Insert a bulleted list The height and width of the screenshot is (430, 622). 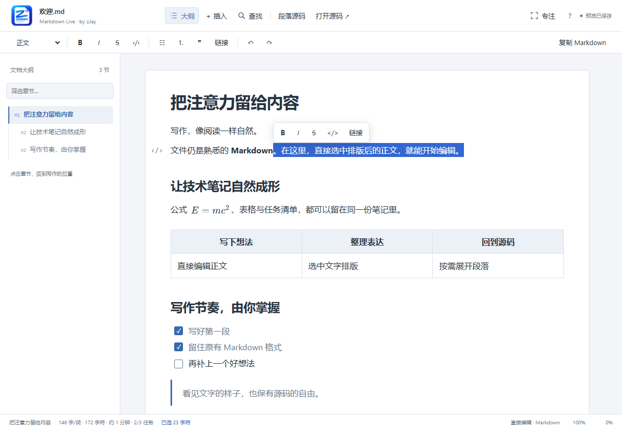point(162,42)
